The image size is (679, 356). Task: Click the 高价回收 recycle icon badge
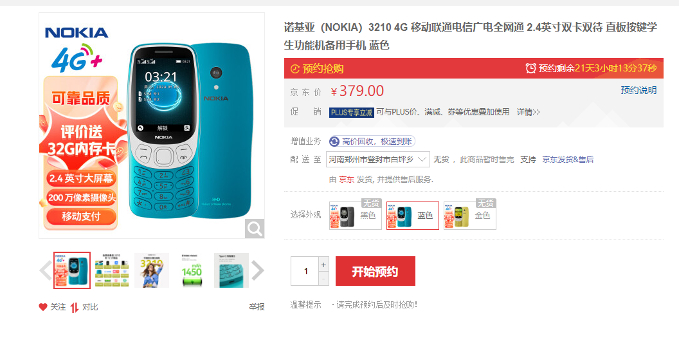(334, 142)
